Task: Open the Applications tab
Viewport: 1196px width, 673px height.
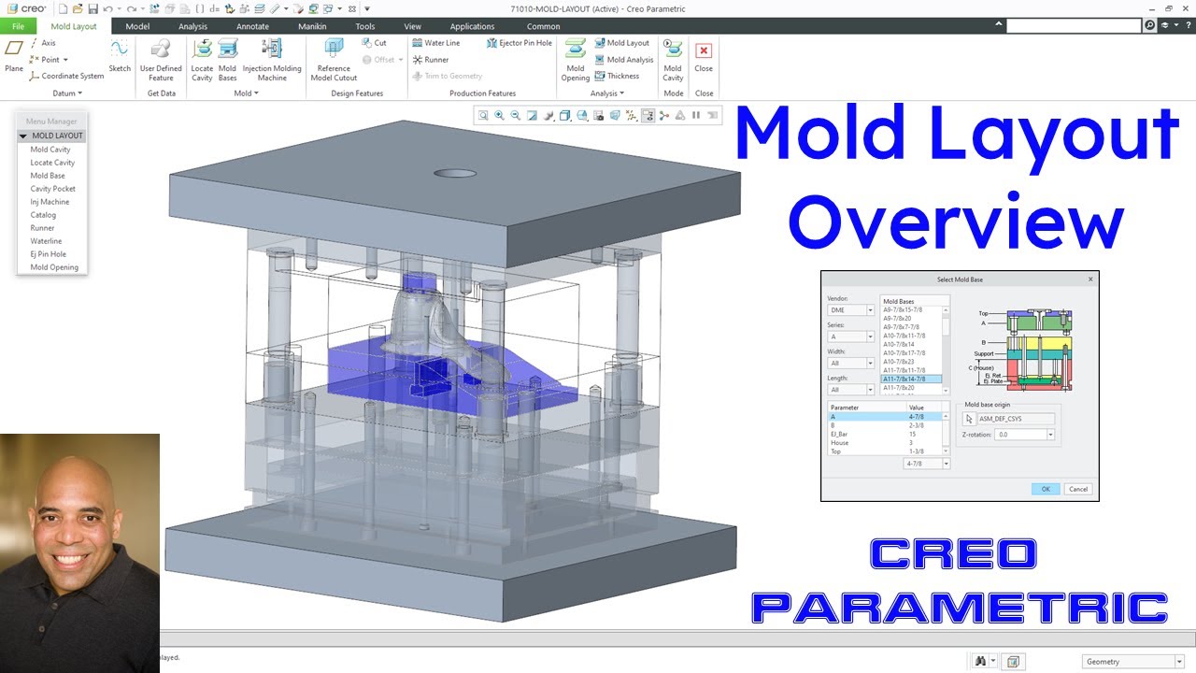Action: [x=472, y=26]
